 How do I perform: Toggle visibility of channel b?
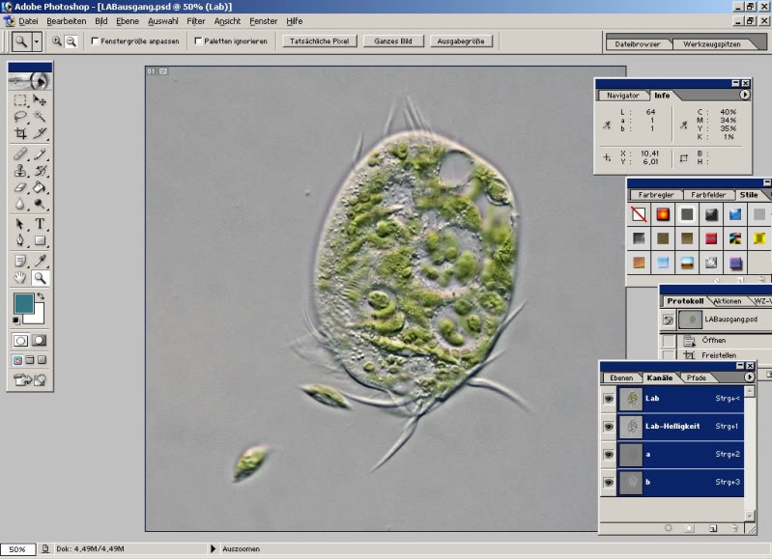tap(609, 482)
